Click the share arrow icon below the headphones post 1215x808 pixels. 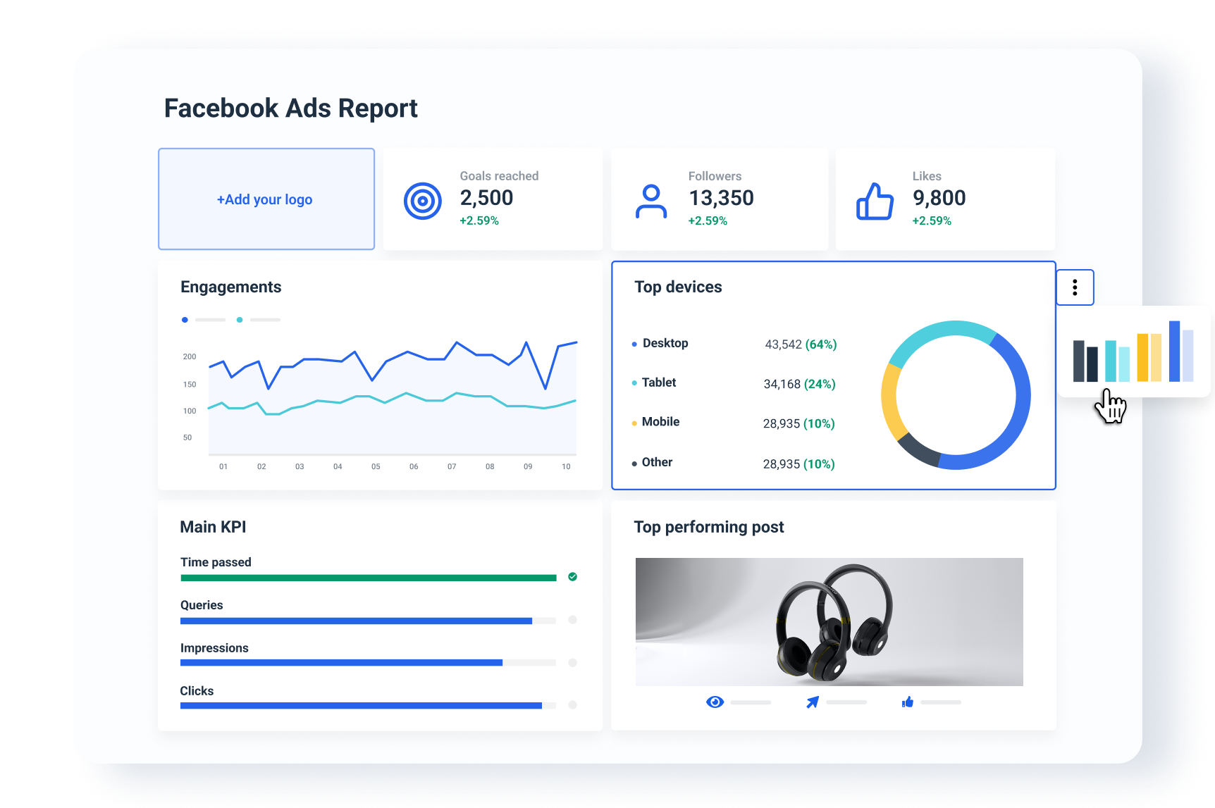tap(812, 702)
